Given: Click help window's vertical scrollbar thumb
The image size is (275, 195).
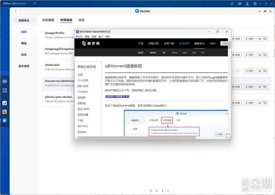Looking at the screenshot, I should click(230, 45).
